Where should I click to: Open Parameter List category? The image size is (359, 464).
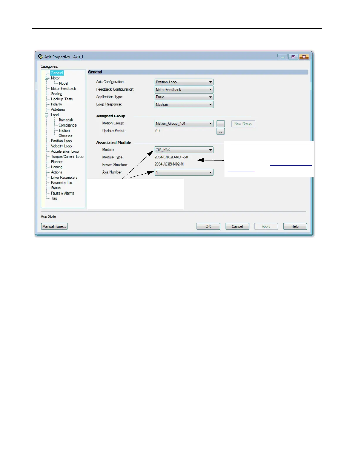pos(62,183)
